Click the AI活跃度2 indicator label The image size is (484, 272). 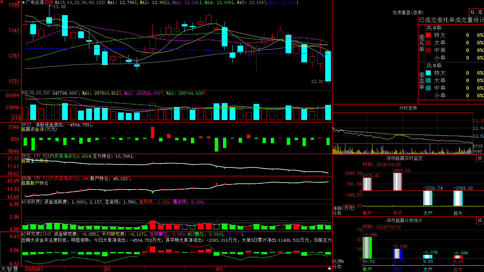(x=32, y=202)
